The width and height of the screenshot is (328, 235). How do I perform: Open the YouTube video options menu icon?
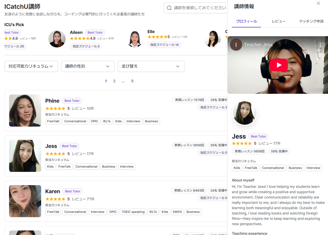[320, 45]
